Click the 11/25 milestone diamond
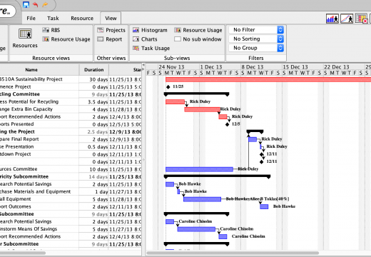 [168, 87]
